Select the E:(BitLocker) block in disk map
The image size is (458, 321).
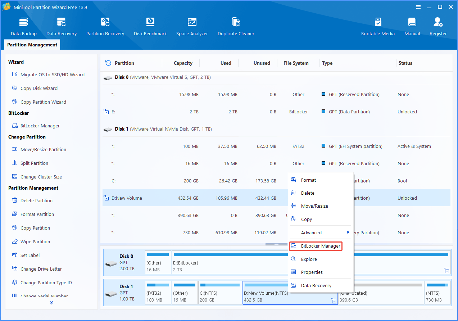click(311, 263)
